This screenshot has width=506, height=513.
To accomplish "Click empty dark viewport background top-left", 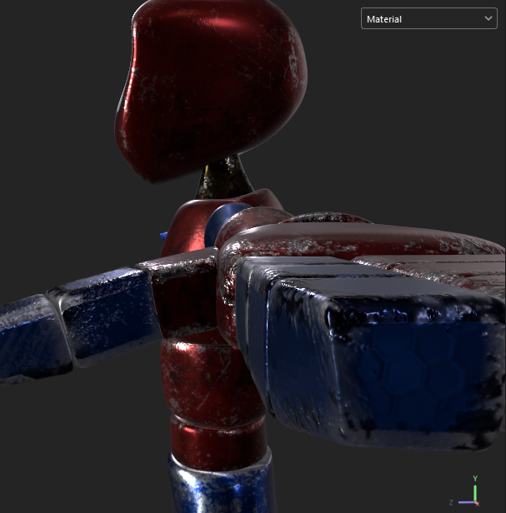I will 50,67.
